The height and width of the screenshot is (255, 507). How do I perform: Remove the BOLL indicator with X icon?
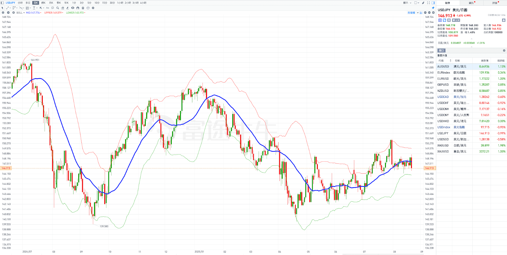point(14,13)
